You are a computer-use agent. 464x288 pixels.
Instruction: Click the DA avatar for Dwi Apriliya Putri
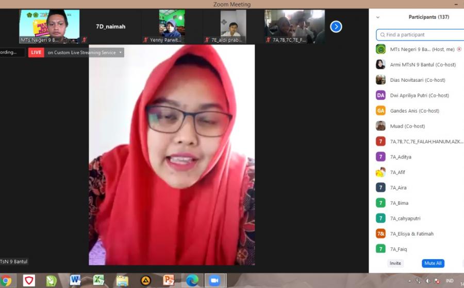pos(380,95)
